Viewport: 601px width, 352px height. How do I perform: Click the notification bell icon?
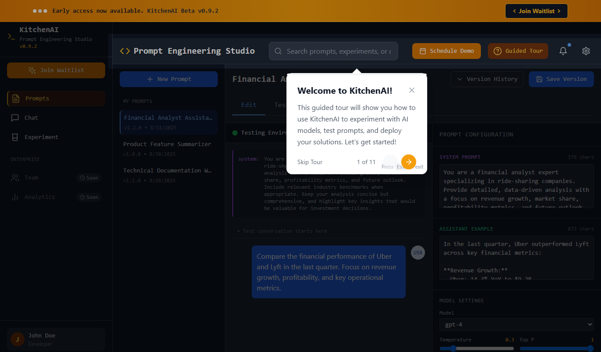(x=563, y=51)
